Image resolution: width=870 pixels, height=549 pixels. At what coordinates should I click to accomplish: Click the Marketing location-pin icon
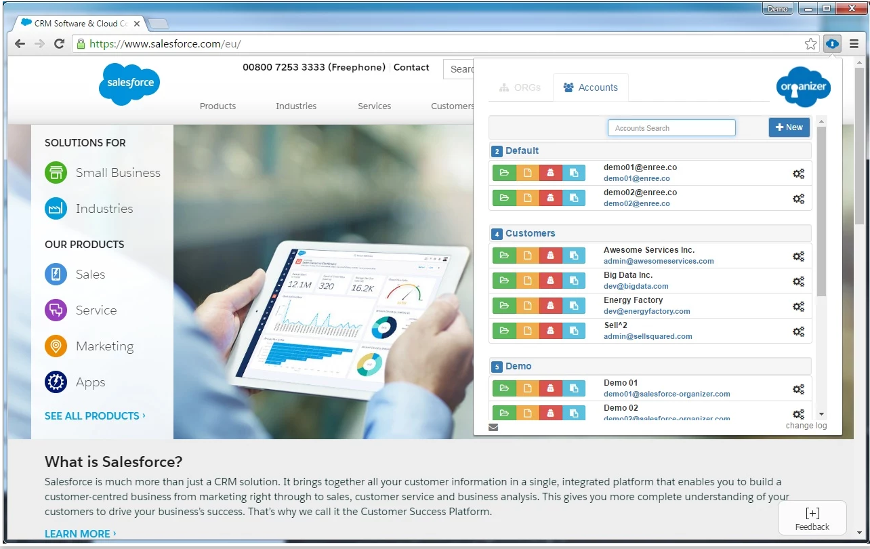click(56, 346)
